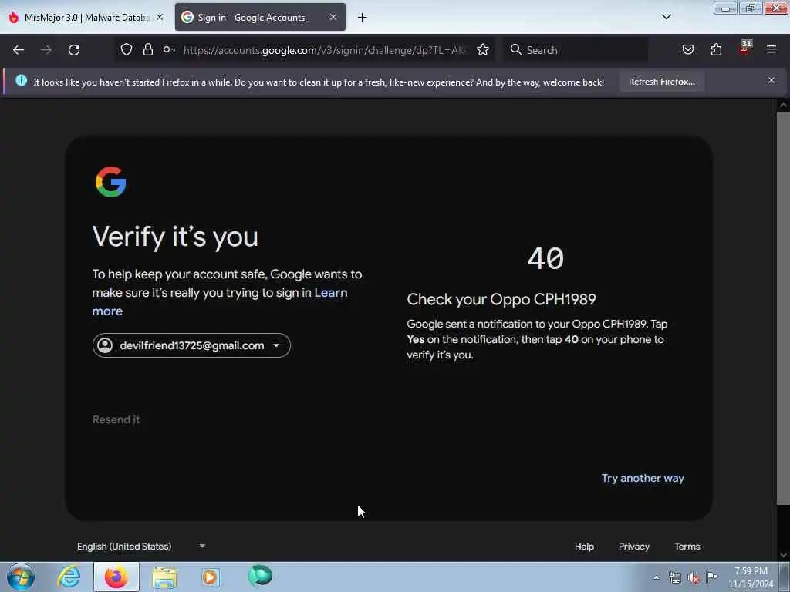
Task: Click the green round taskbar app icon
Action: [260, 576]
